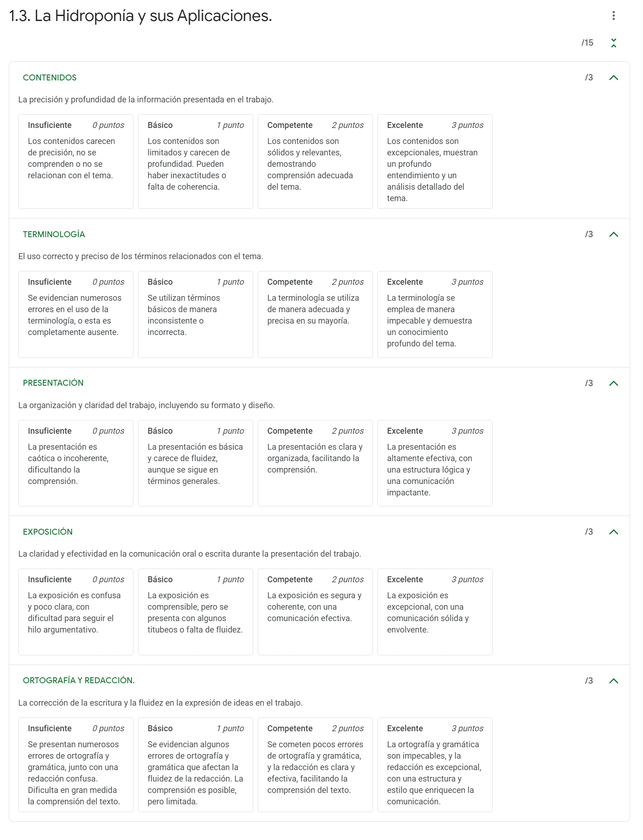
Task: Select Insuficiente level for EXPOSICIÓN
Action: click(x=75, y=611)
